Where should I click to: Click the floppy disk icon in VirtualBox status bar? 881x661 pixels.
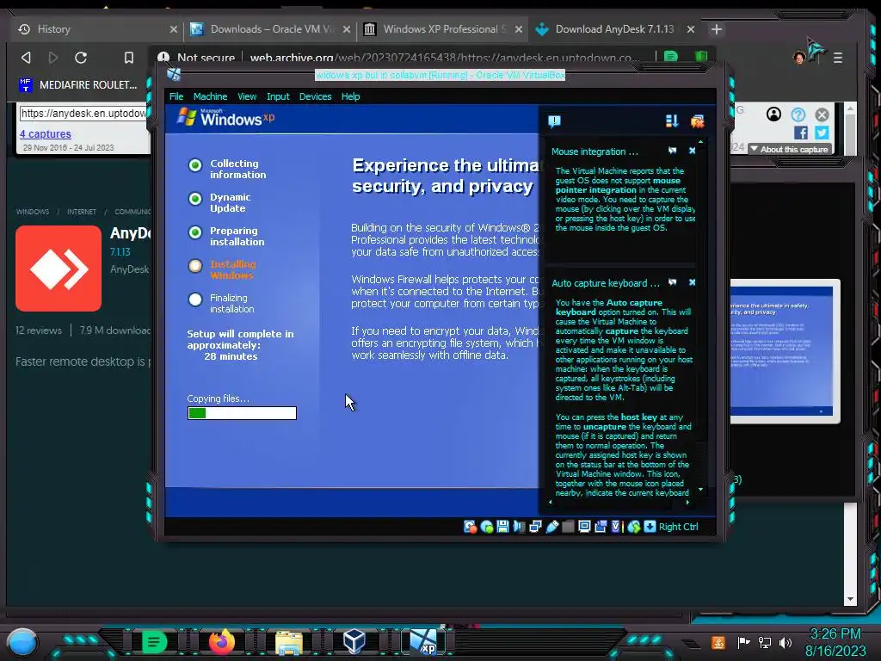pos(502,527)
